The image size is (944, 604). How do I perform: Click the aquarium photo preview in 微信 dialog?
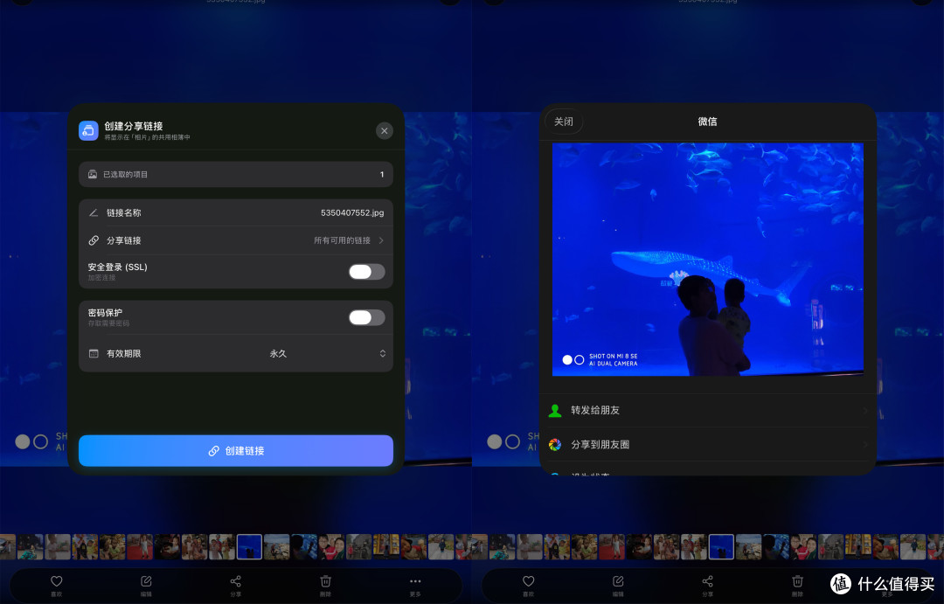(708, 260)
